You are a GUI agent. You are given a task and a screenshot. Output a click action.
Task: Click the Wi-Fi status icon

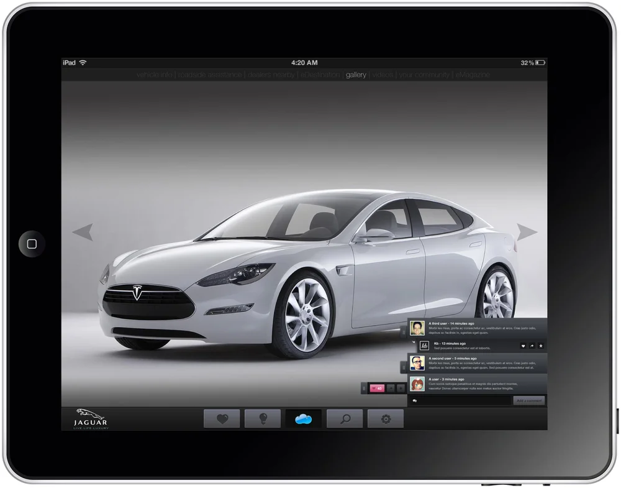pos(83,63)
